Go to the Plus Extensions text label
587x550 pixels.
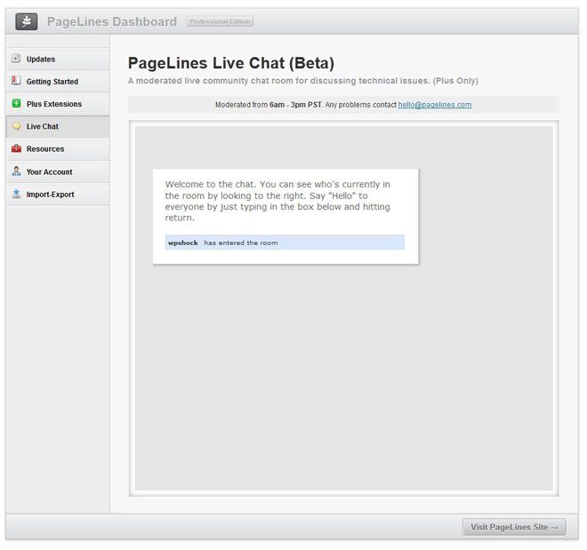[x=54, y=104]
